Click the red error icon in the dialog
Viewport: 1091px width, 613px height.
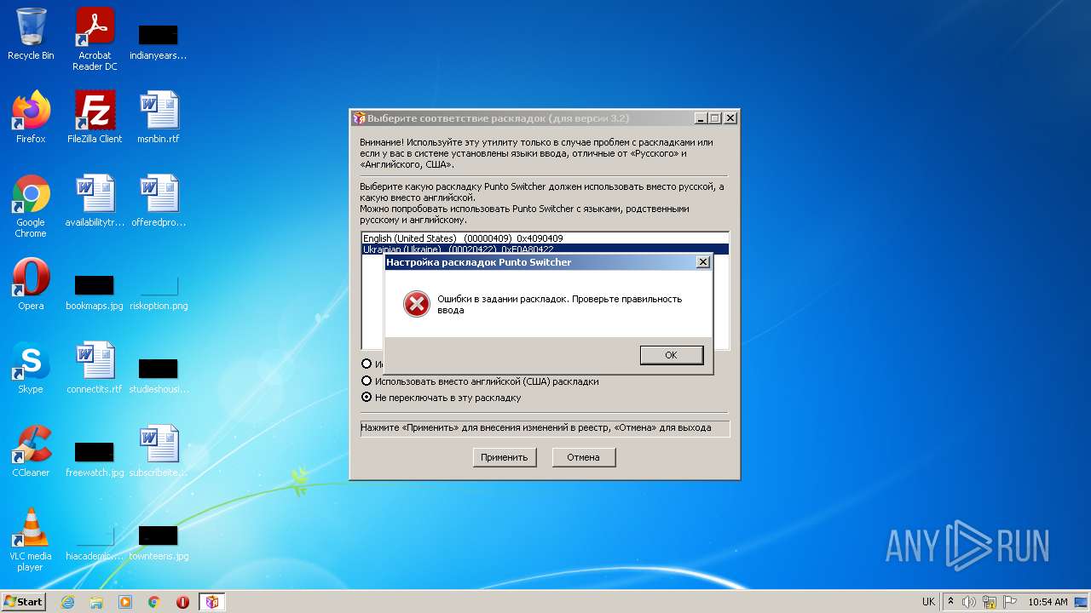pyautogui.click(x=417, y=304)
